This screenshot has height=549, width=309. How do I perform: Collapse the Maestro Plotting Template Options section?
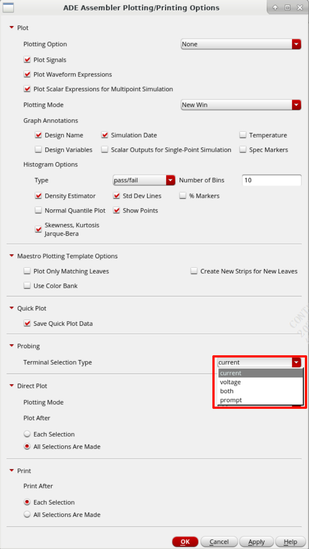12,256
